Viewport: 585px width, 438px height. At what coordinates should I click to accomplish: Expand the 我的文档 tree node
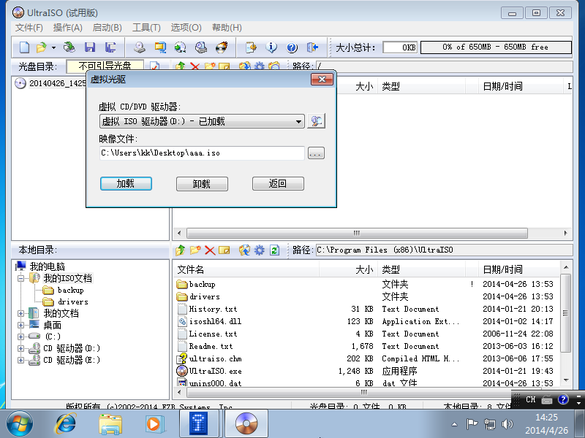click(x=21, y=314)
